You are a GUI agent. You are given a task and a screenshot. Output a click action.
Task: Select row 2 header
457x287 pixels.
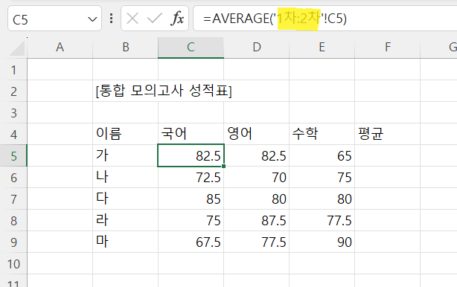[x=13, y=91]
